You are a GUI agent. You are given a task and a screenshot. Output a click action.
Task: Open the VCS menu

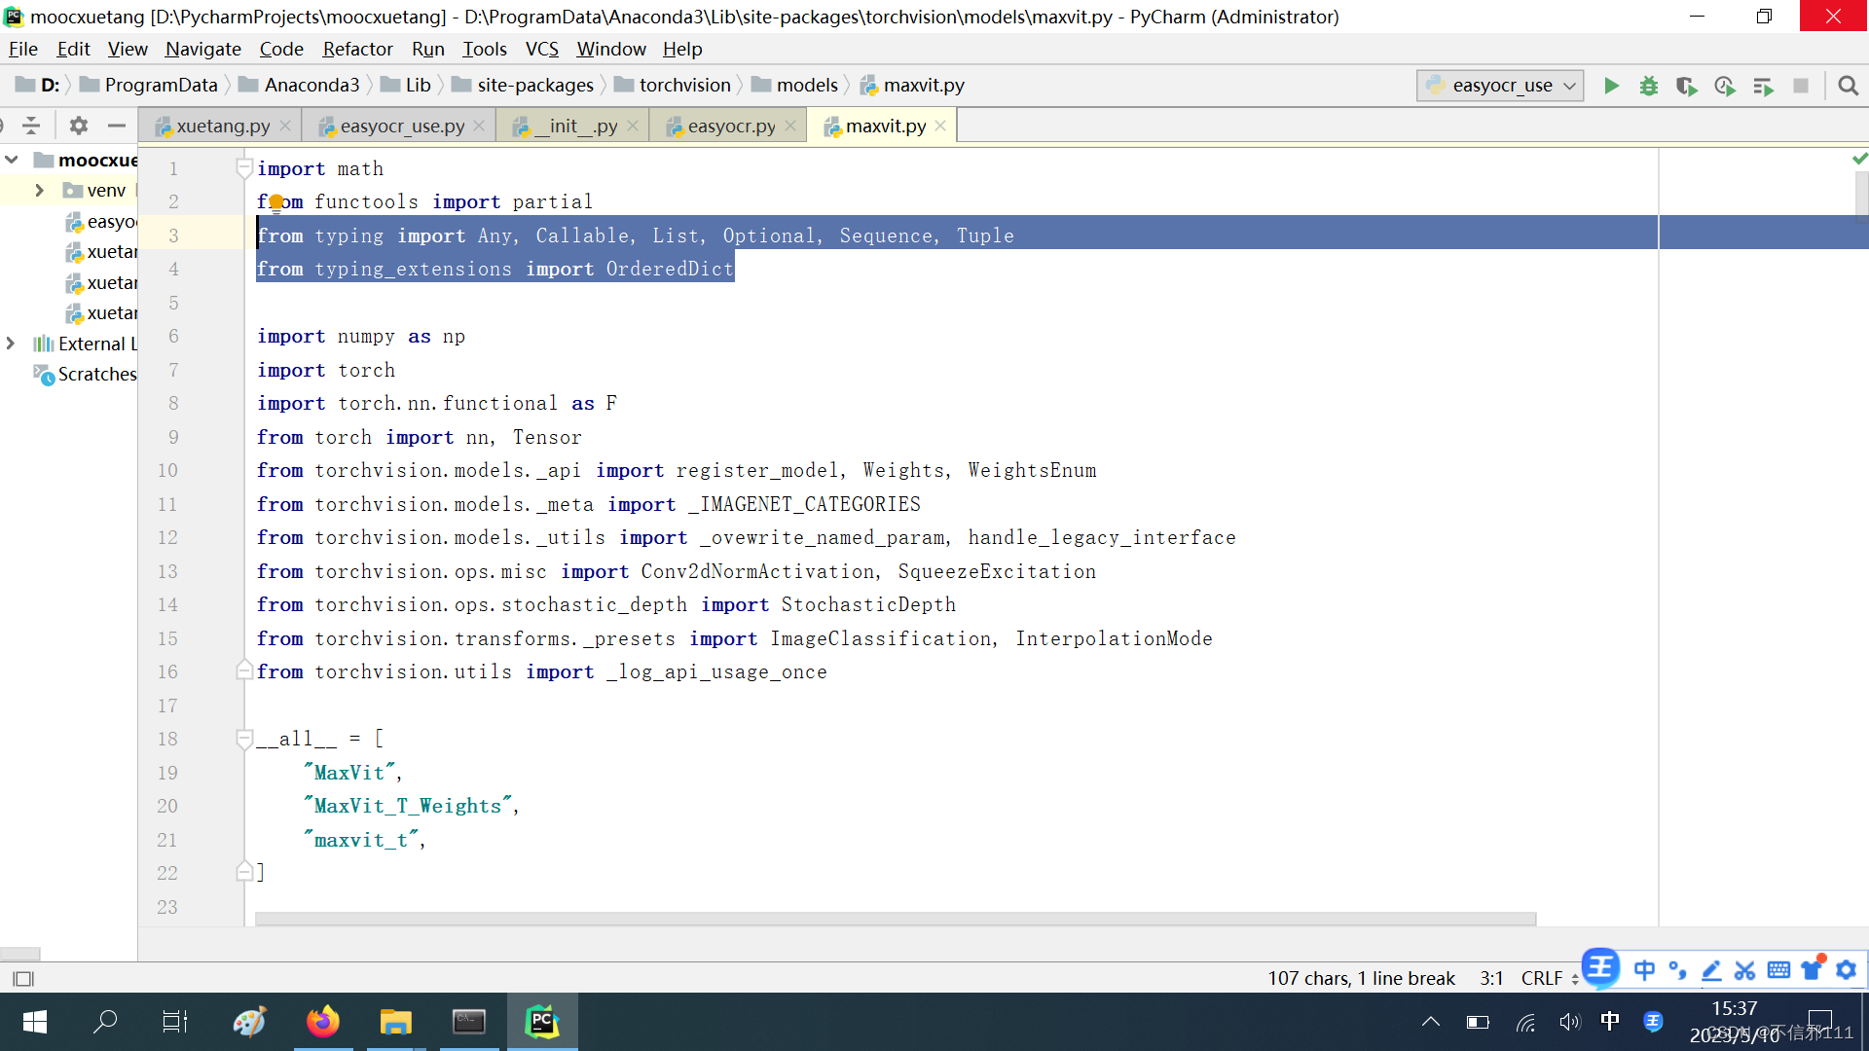coord(542,49)
